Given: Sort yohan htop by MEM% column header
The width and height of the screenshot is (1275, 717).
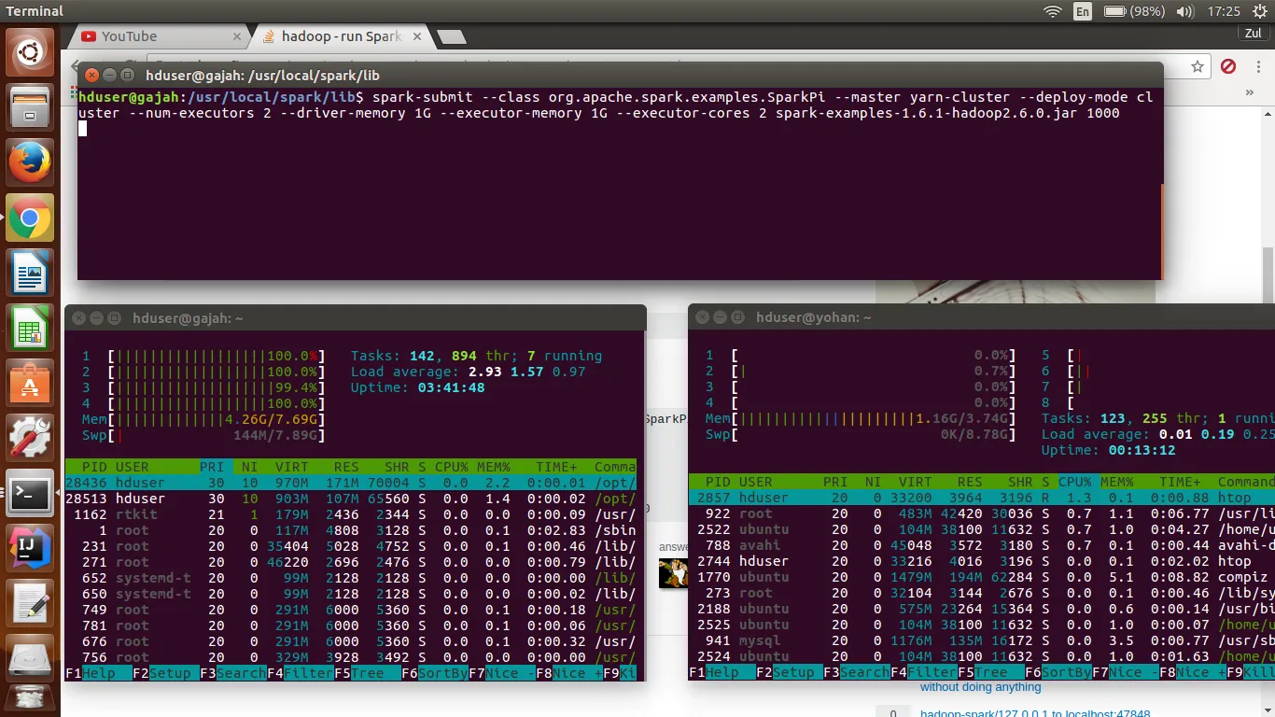Looking at the screenshot, I should (1116, 482).
